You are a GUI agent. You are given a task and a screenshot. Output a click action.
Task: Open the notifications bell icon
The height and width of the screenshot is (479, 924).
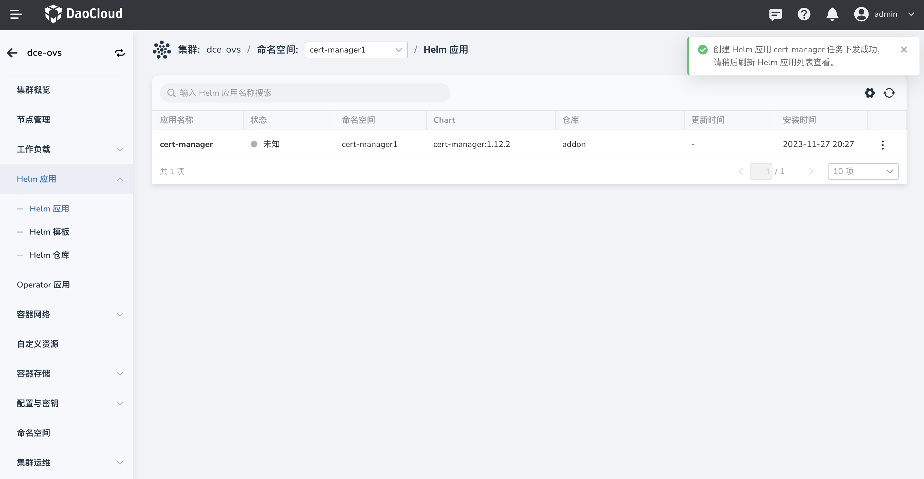pyautogui.click(x=832, y=14)
